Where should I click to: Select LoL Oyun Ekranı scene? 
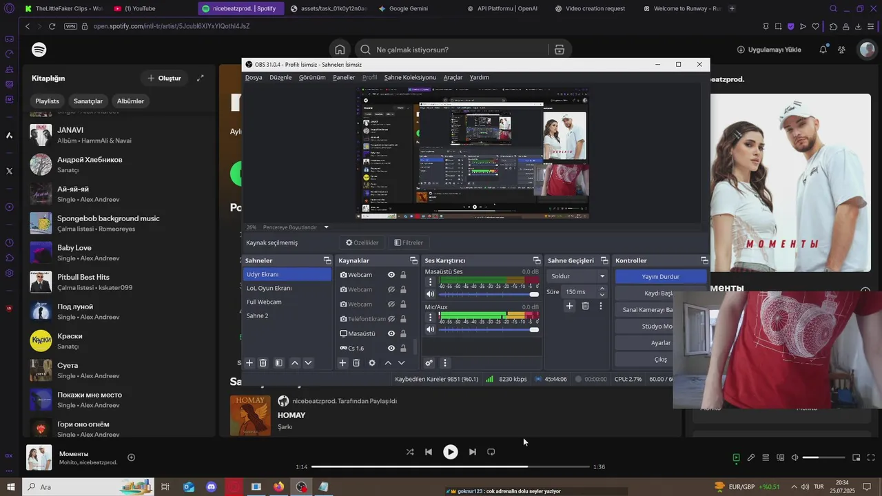pyautogui.click(x=287, y=288)
